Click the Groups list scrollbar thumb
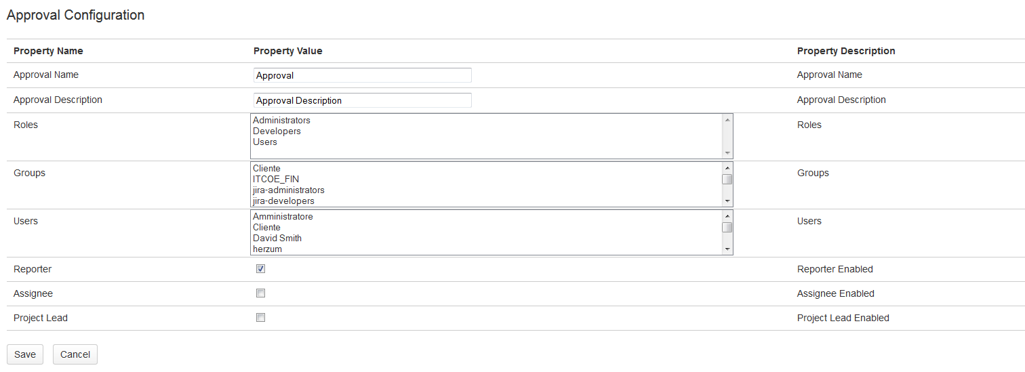The width and height of the screenshot is (1025, 372). pos(727,180)
